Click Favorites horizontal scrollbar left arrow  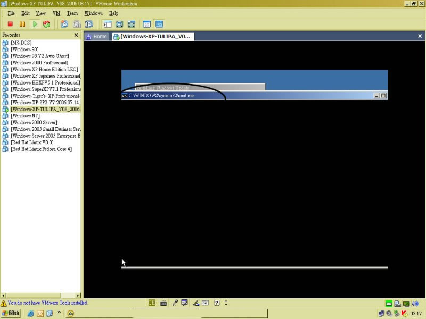(3, 296)
